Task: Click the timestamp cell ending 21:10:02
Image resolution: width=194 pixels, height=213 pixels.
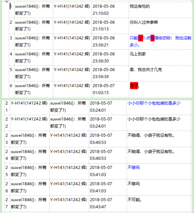Action: (x=110, y=10)
